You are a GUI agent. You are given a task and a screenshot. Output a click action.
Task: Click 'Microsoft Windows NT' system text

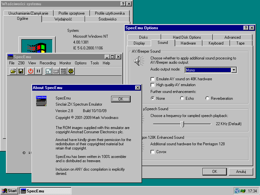coord(91,36)
